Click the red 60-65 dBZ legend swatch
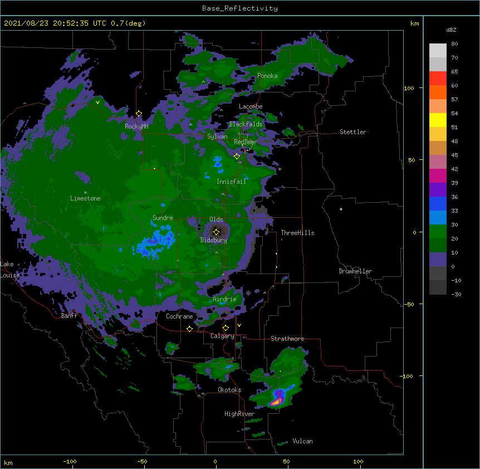 (438, 78)
